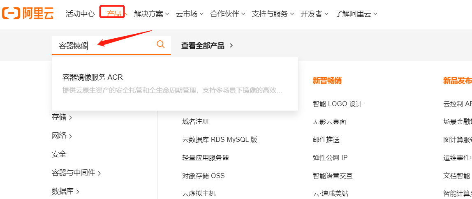The image size is (472, 199).
Task: Open 云虚拟主机 link
Action: 199,194
